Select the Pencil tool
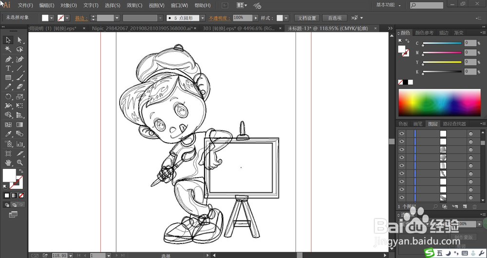 tap(8, 87)
